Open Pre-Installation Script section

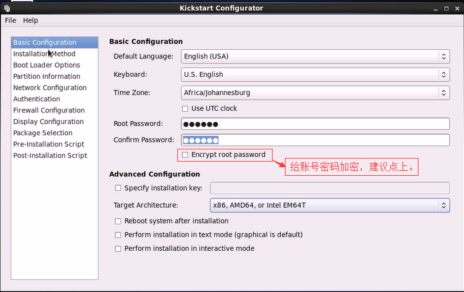tap(54, 144)
